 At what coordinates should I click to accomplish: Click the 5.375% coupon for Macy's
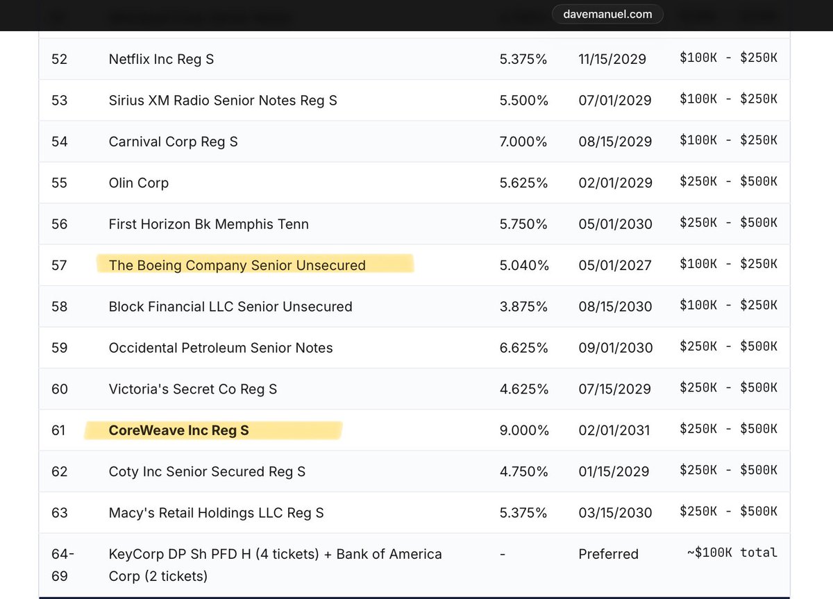[x=523, y=513]
